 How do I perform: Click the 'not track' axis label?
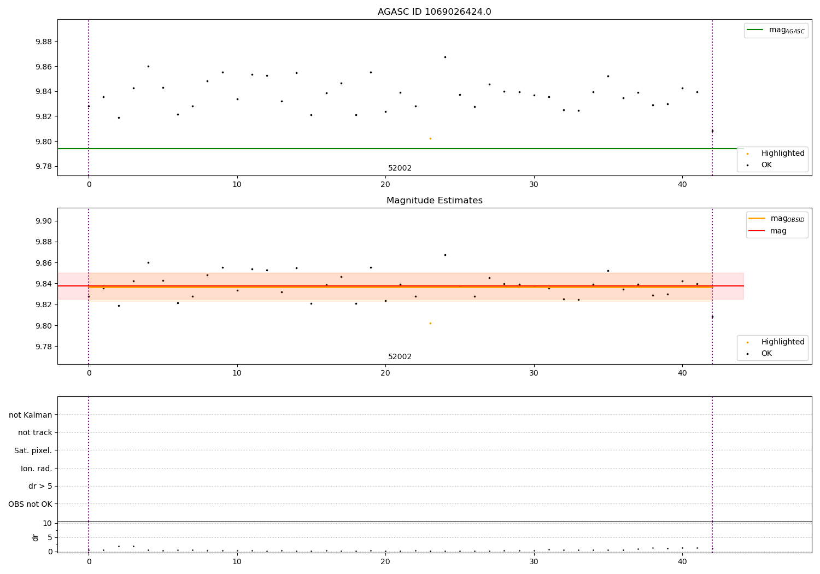click(x=35, y=432)
